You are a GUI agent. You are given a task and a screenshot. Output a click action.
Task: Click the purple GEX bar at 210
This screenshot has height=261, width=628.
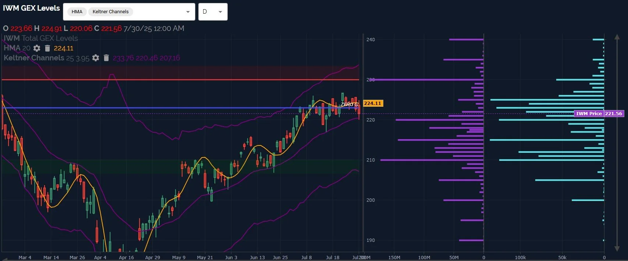click(432, 160)
